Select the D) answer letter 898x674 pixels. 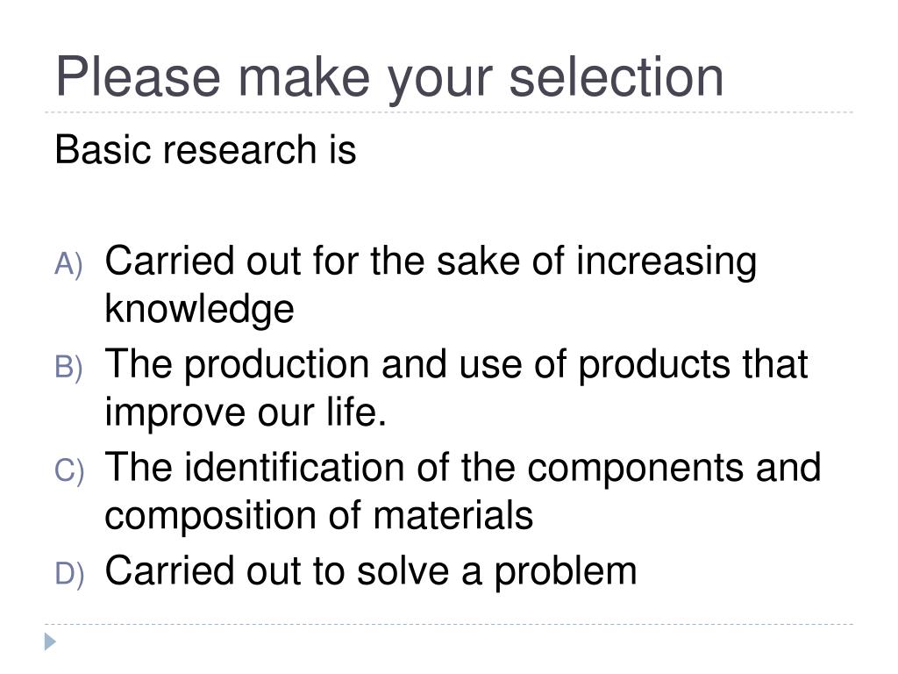[68, 575]
